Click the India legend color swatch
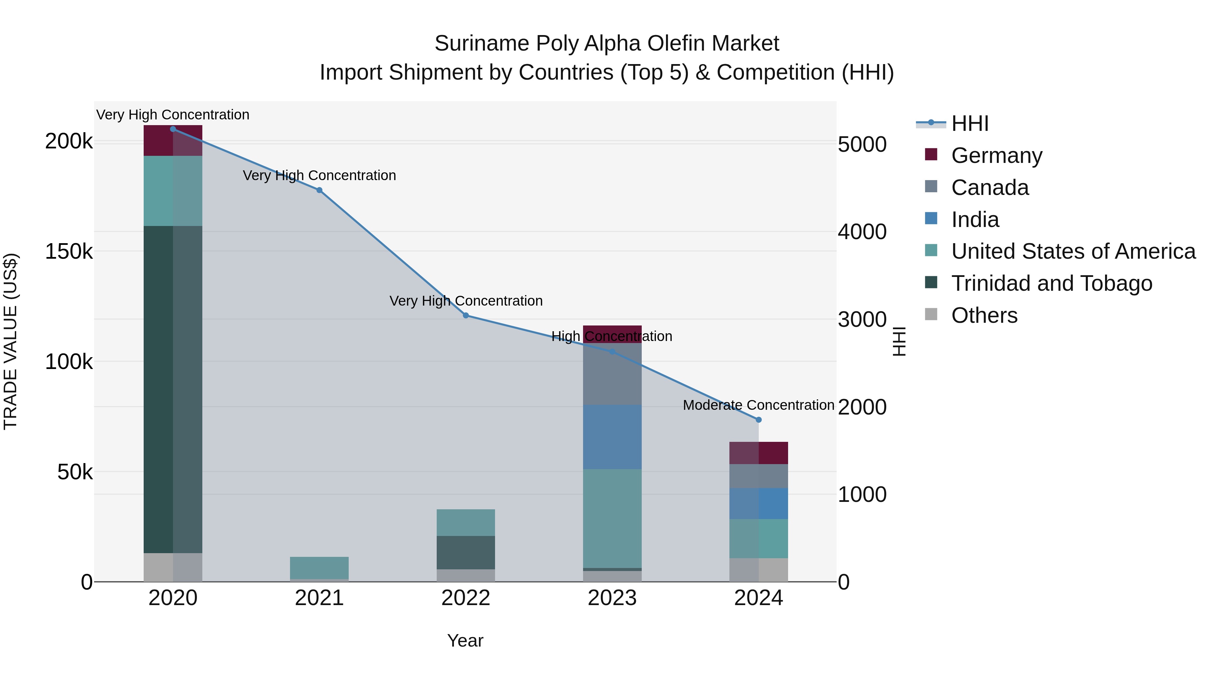The width and height of the screenshot is (1214, 683). (931, 218)
